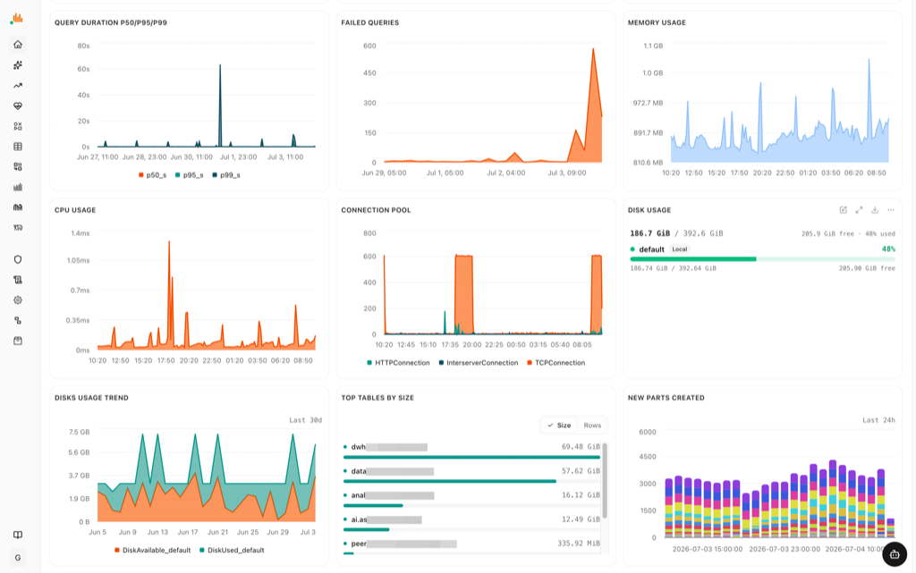Click the orange bars app logo

click(x=17, y=19)
